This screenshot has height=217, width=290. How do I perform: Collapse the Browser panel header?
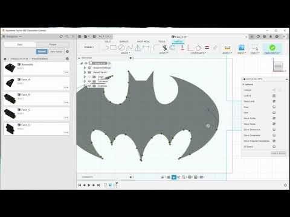coord(79,58)
